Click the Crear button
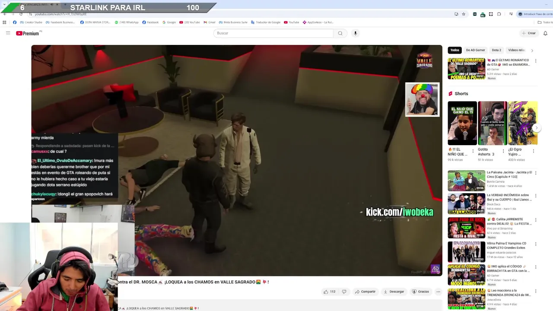The width and height of the screenshot is (553, 311). (x=528, y=33)
